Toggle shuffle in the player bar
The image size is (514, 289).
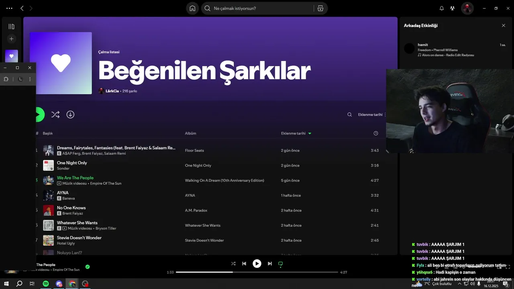(233, 264)
